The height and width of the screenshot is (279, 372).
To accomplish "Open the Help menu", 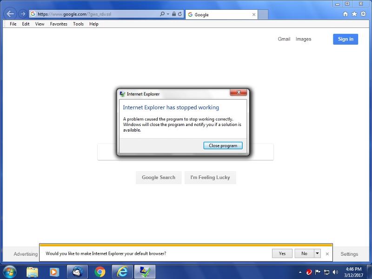I will tap(94, 24).
